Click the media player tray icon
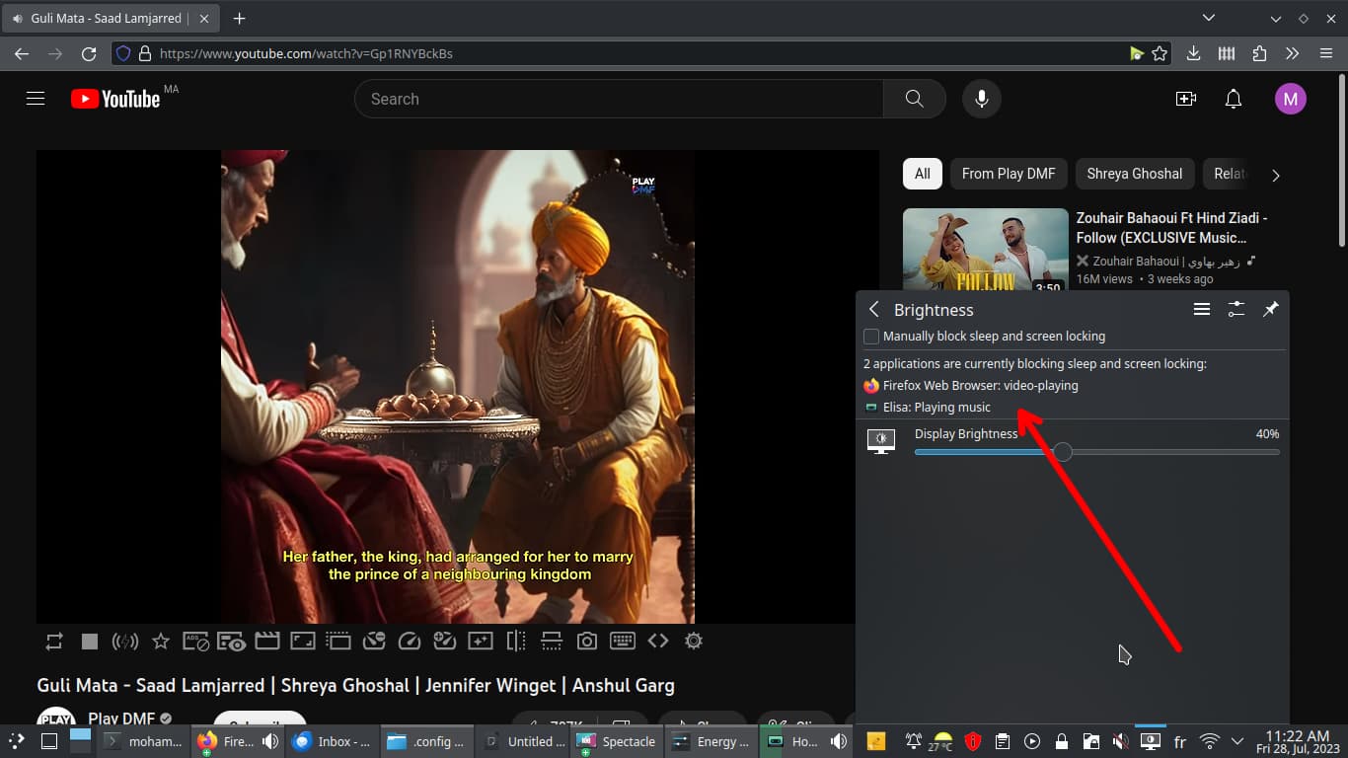1348x758 pixels. click(1032, 741)
